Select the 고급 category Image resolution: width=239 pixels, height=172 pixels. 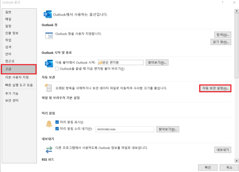(x=19, y=69)
